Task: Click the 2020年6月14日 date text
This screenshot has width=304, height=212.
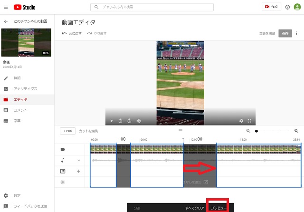Action: tap(12, 67)
